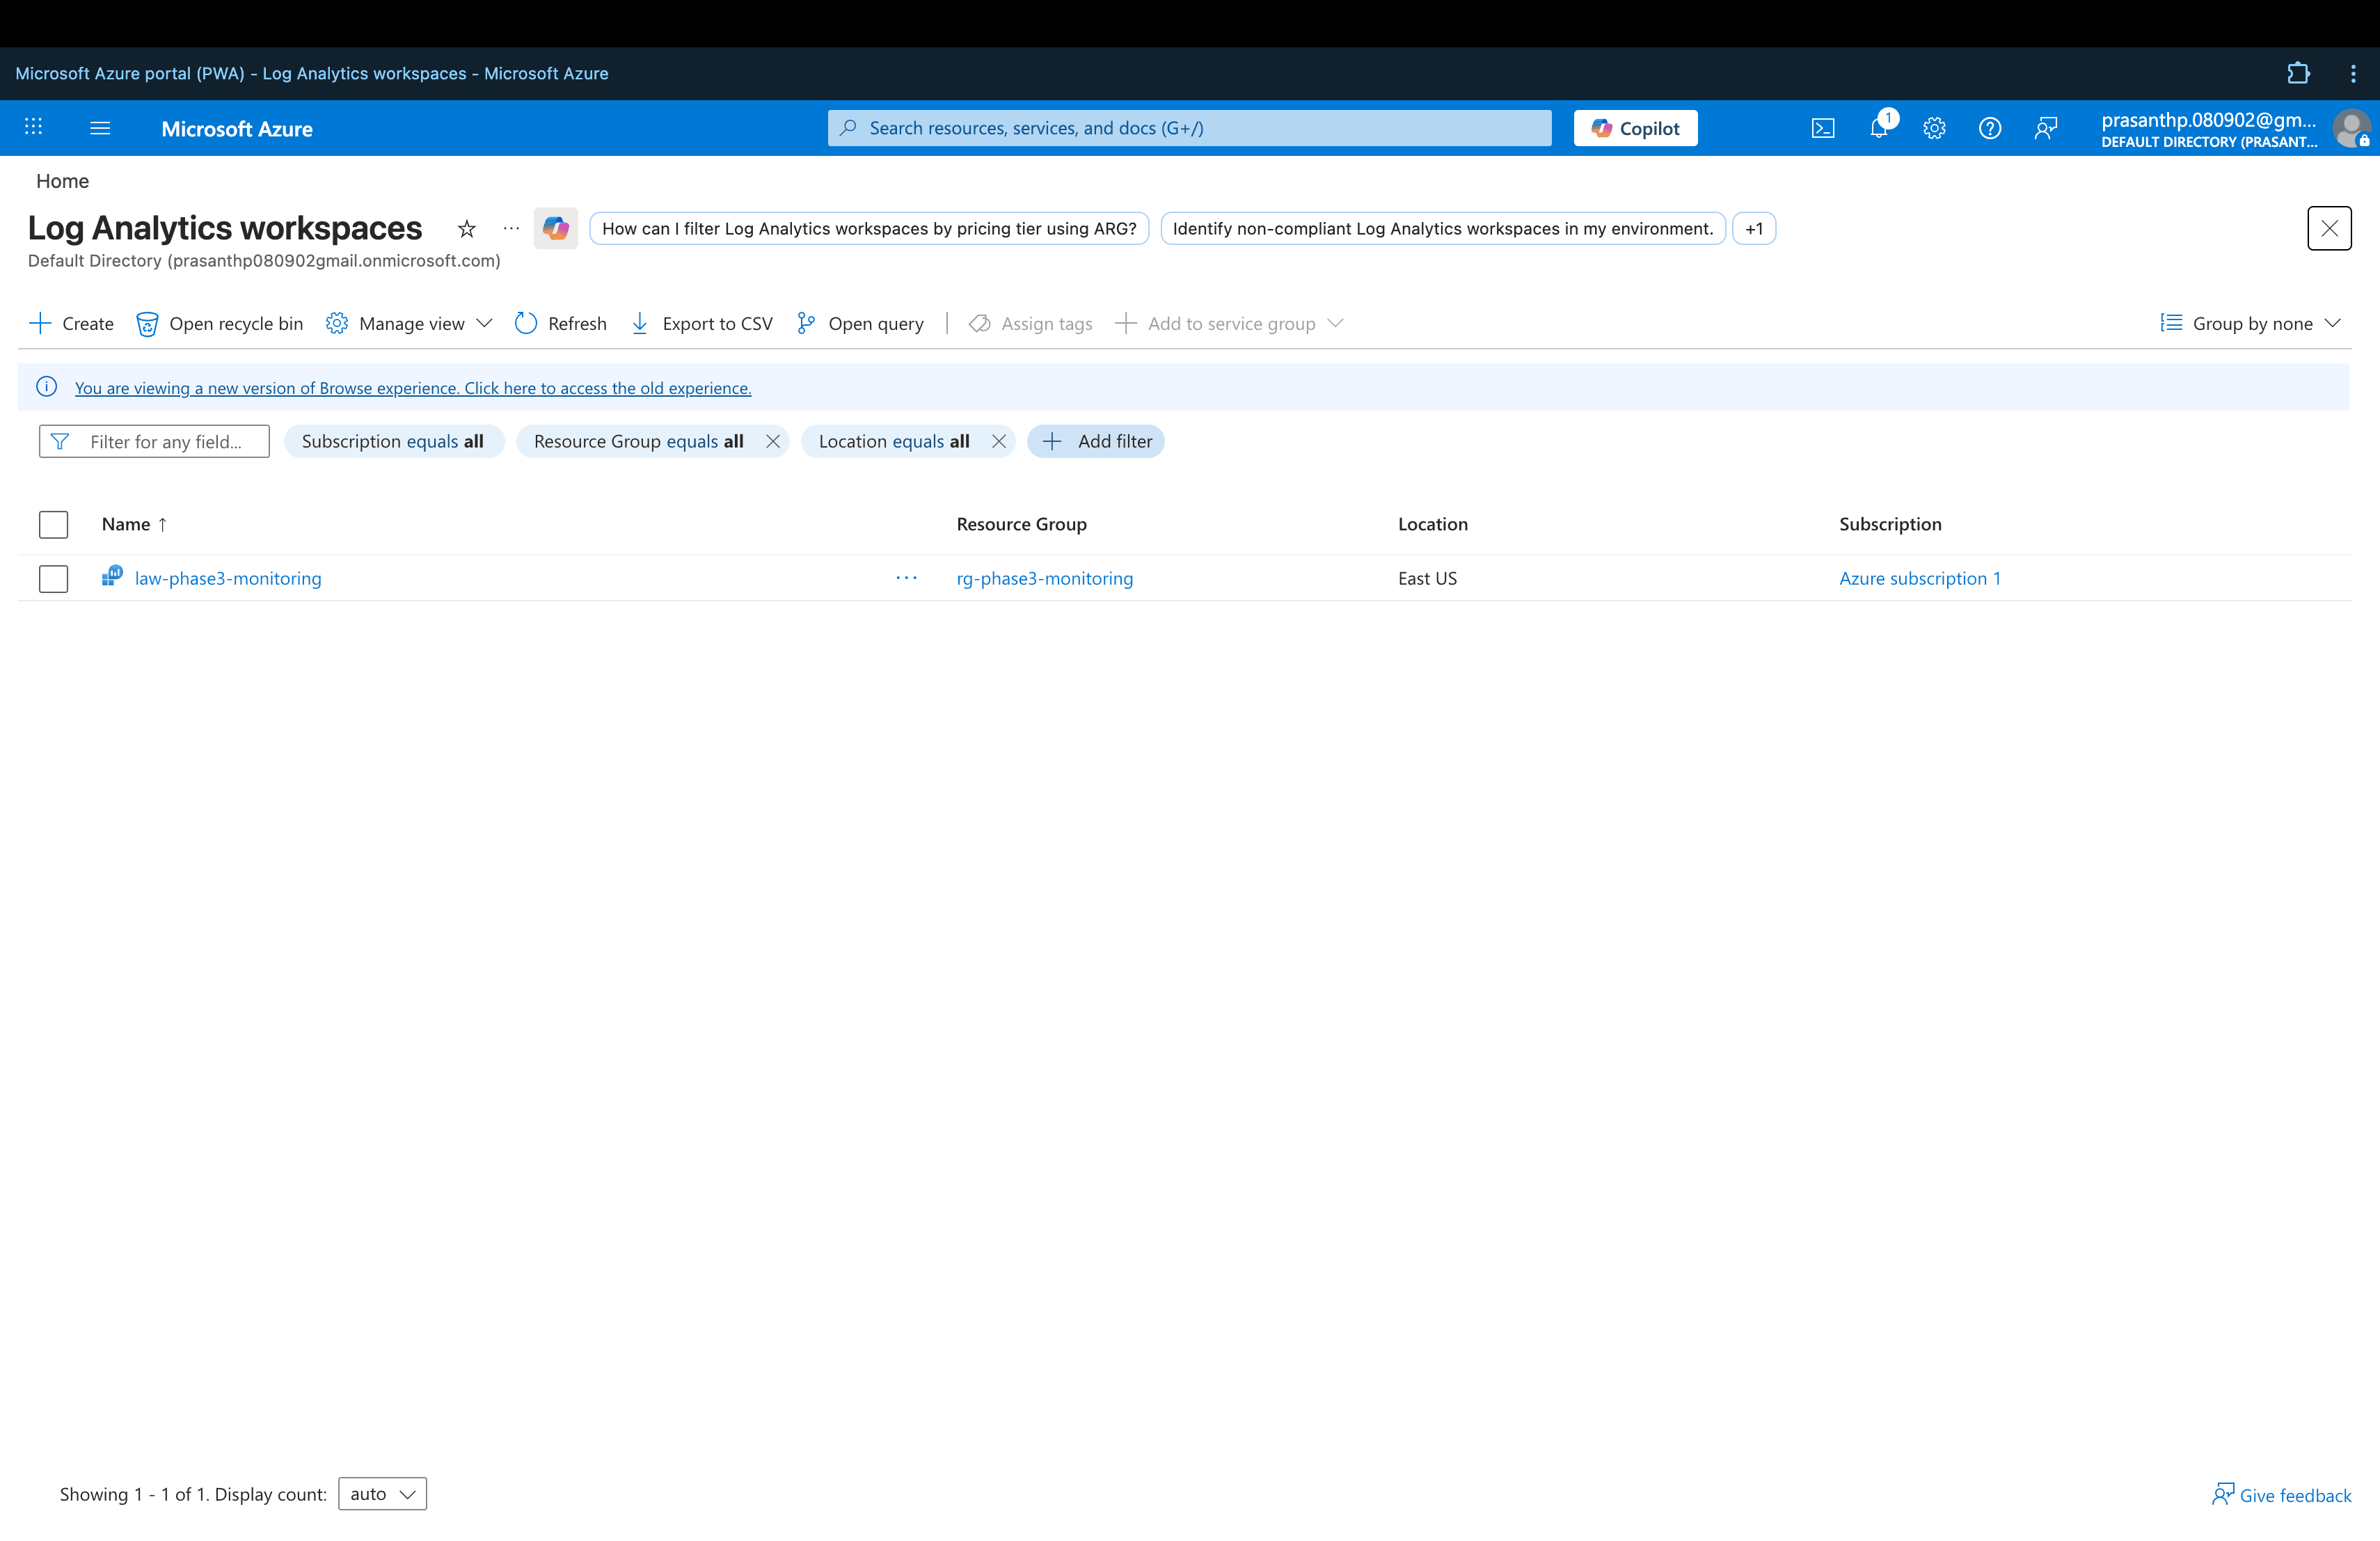
Task: Click inside the search resources bar
Action: [1189, 127]
